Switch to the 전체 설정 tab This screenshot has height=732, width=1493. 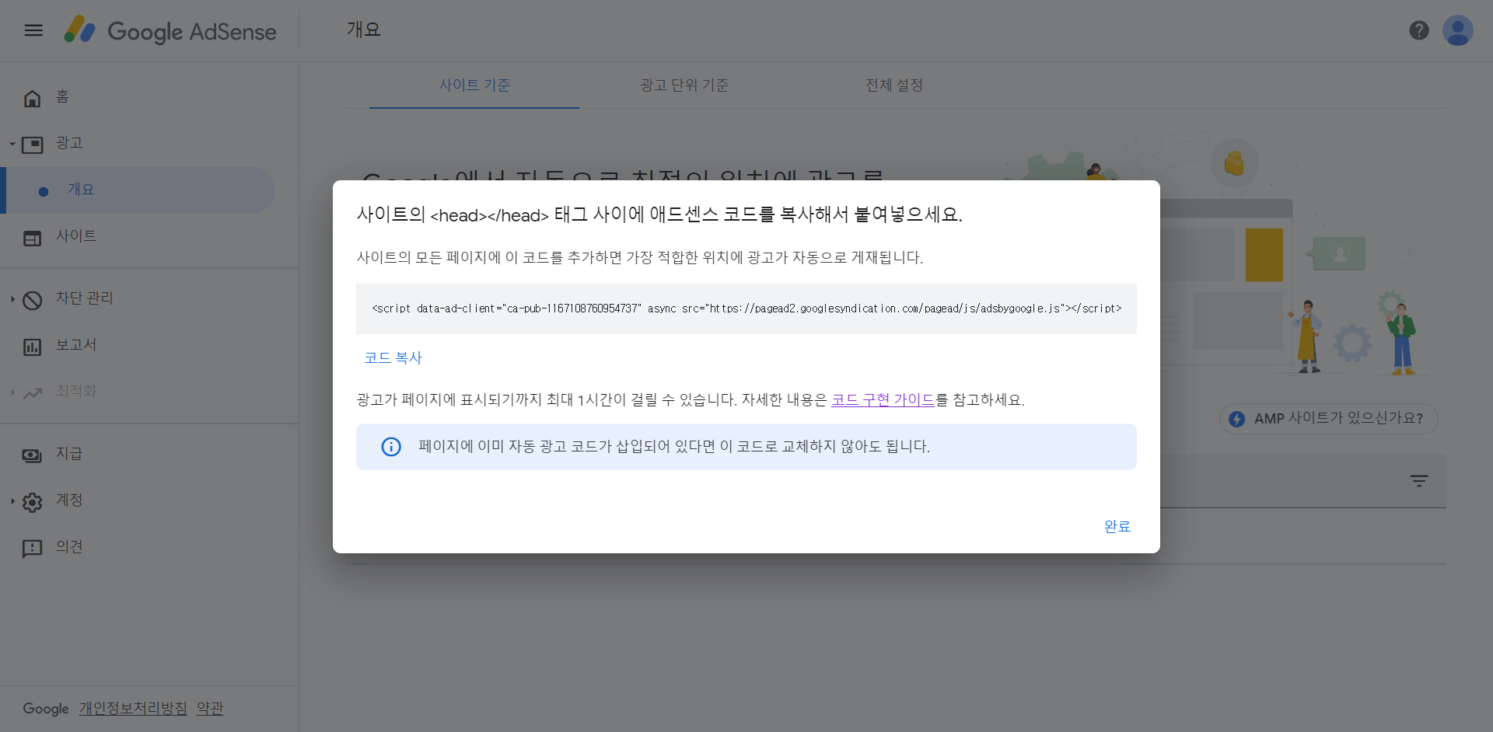[x=894, y=85]
